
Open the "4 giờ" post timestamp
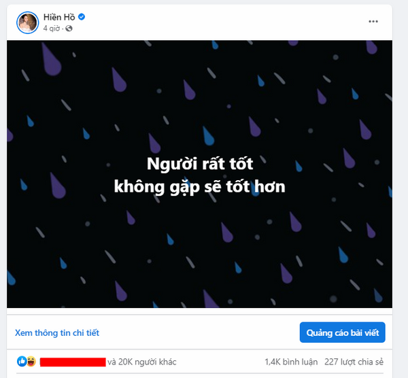pyautogui.click(x=51, y=29)
